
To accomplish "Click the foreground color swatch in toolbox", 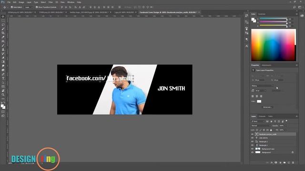I will tap(2, 106).
